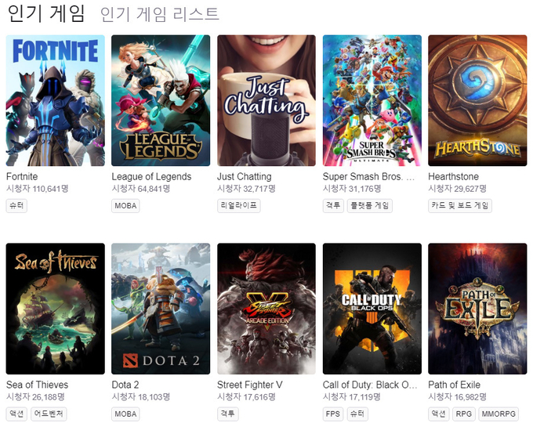Select the FPS tag under Call of Duty
The image size is (533, 423).
tap(333, 414)
